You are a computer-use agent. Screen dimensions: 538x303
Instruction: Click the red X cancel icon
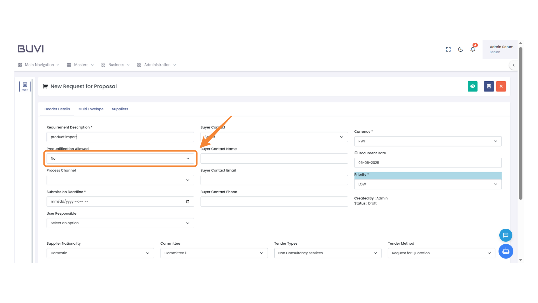click(501, 86)
